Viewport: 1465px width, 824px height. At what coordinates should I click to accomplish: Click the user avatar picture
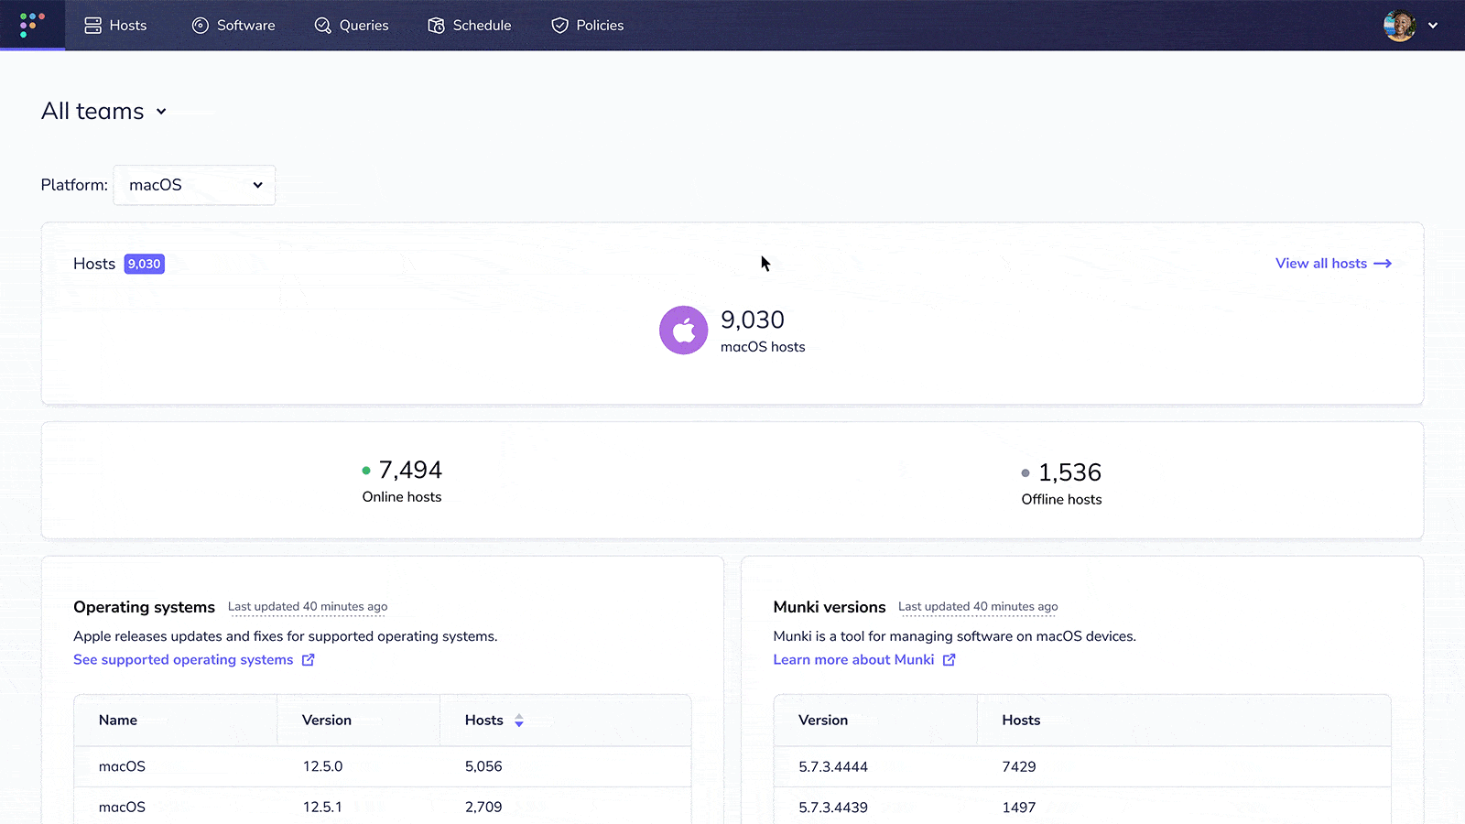1400,26
